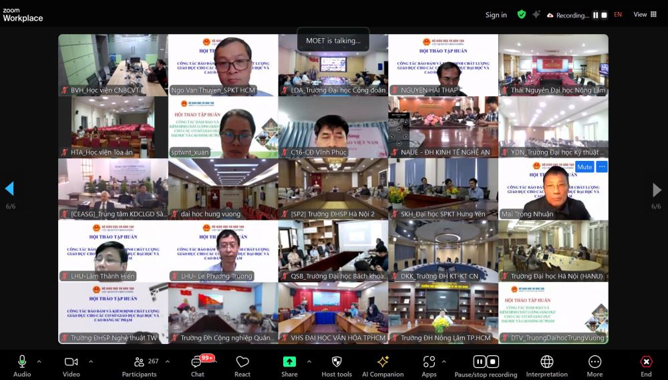Toggle microphone with the Audio button
The width and height of the screenshot is (668, 380).
(x=22, y=364)
